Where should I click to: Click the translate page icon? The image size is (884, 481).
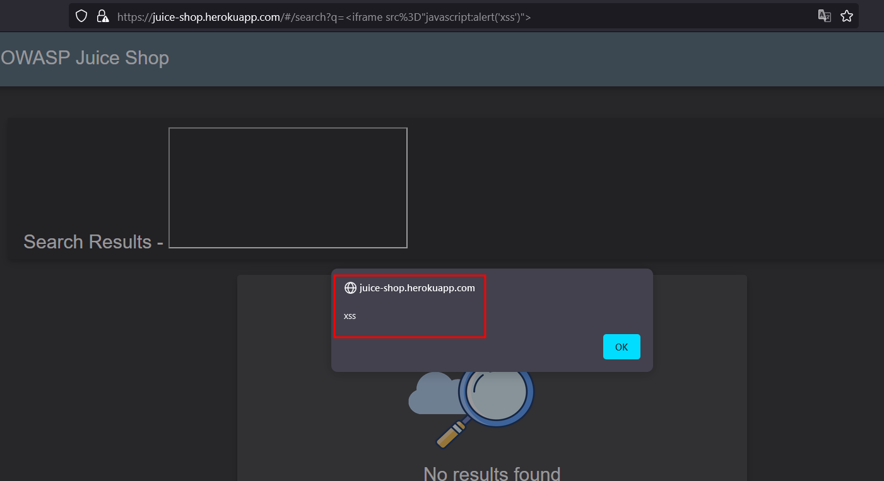coord(824,16)
